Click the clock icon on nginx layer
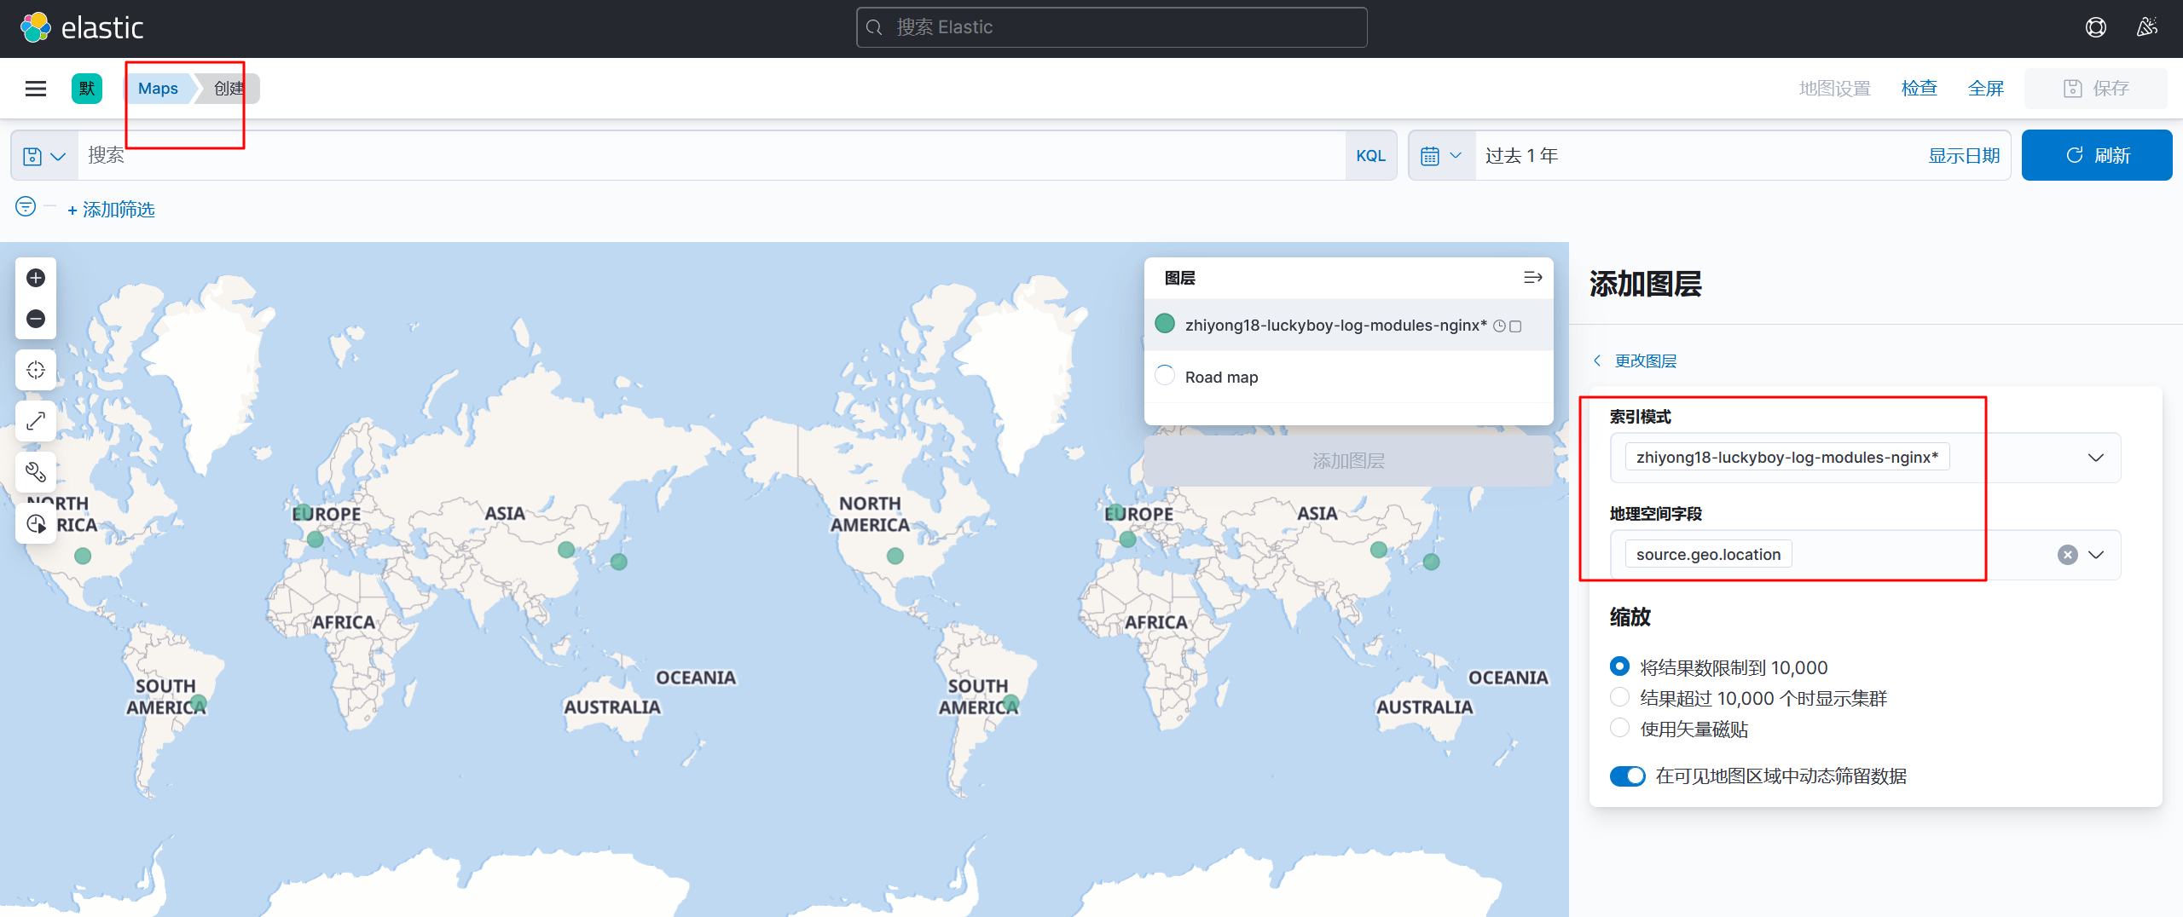The width and height of the screenshot is (2183, 917). tap(1499, 326)
